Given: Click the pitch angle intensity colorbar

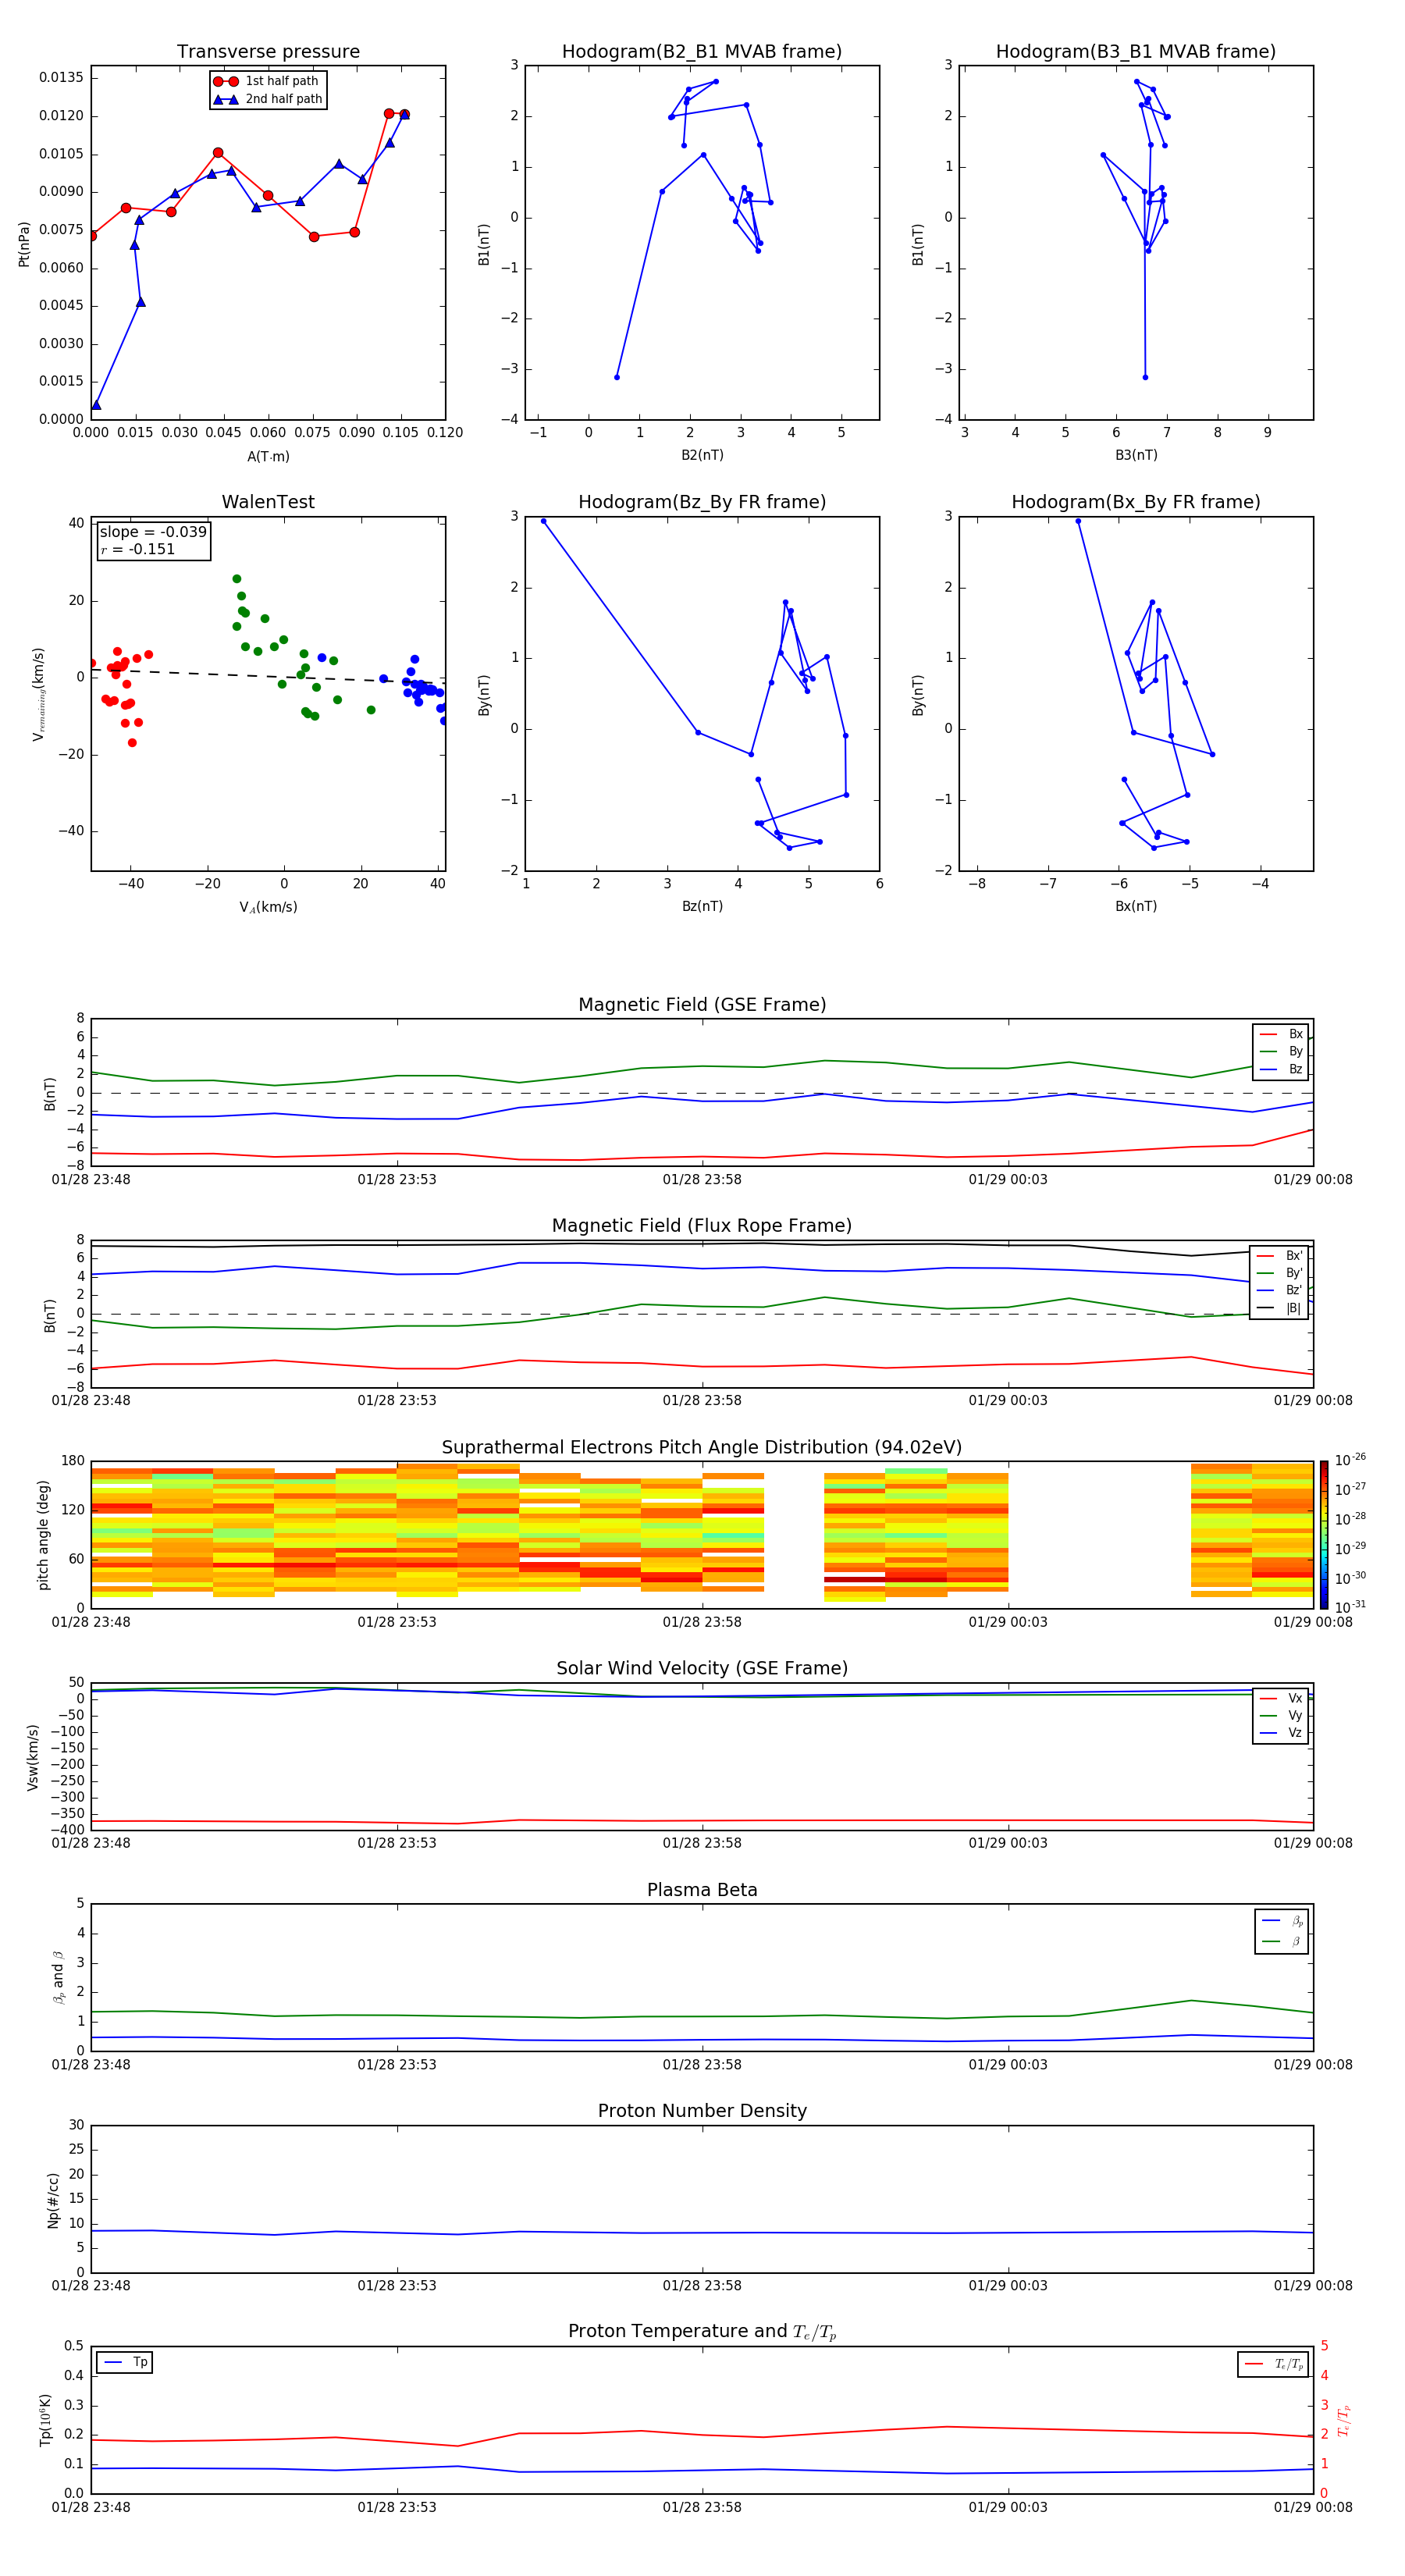Looking at the screenshot, I should click(x=1324, y=1535).
